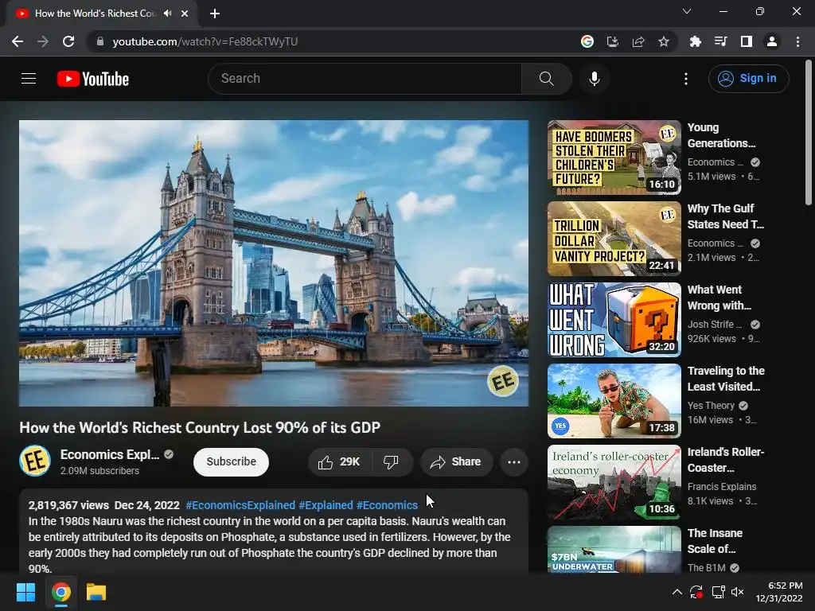Screen dimensions: 815x611
Task: Select the 'How the World's Richest' tab
Action: pos(96,14)
